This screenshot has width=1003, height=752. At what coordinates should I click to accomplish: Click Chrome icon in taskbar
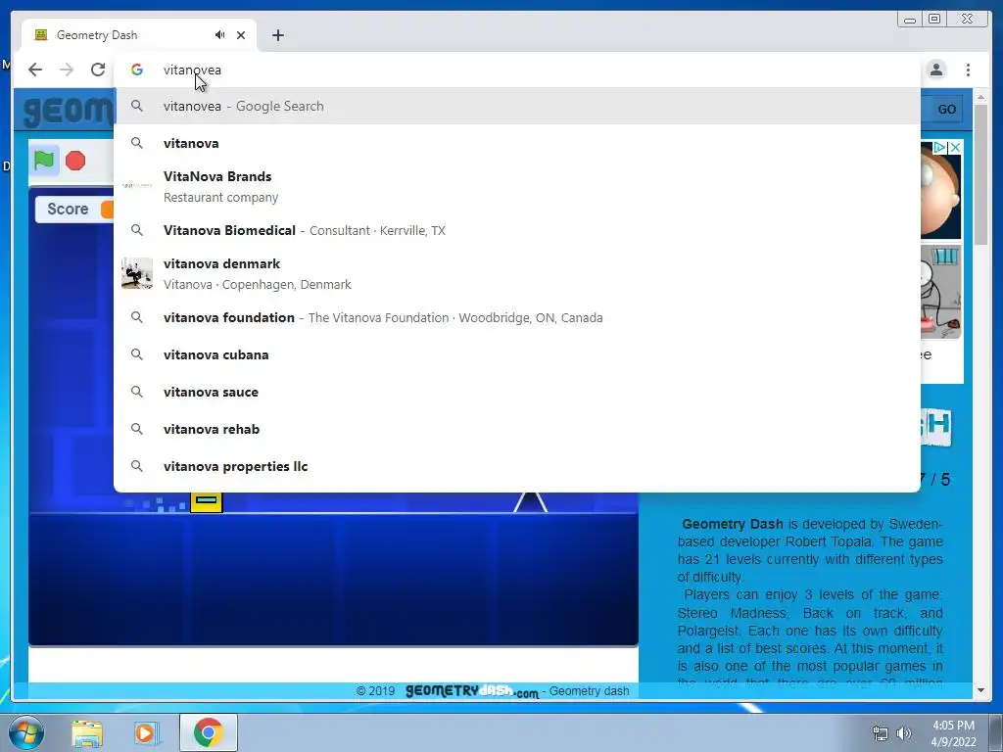(x=208, y=732)
